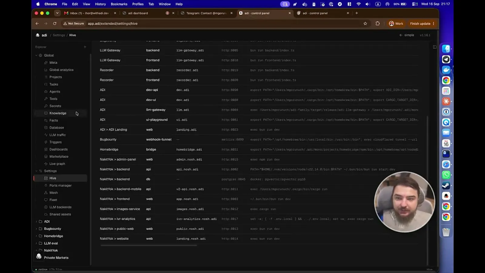Open Chrome extensions puzzle icon

point(377,24)
